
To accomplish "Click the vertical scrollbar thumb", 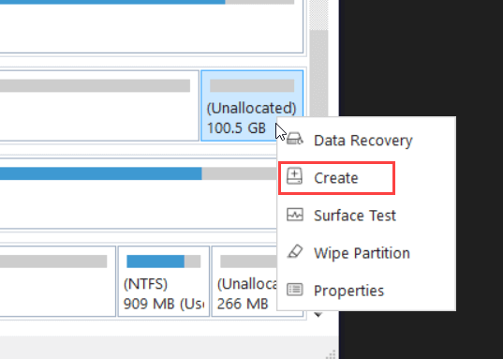I will [x=318, y=74].
